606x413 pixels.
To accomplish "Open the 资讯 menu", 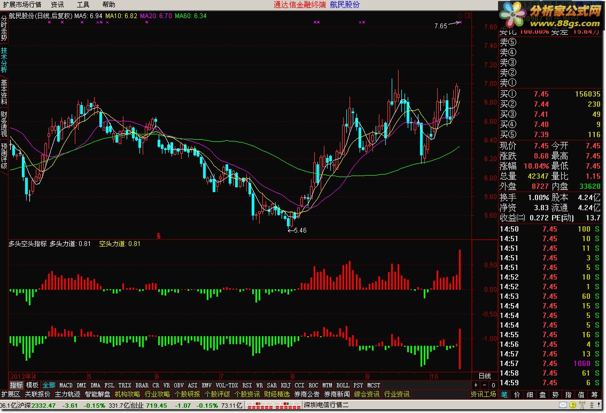I will pyautogui.click(x=57, y=5).
